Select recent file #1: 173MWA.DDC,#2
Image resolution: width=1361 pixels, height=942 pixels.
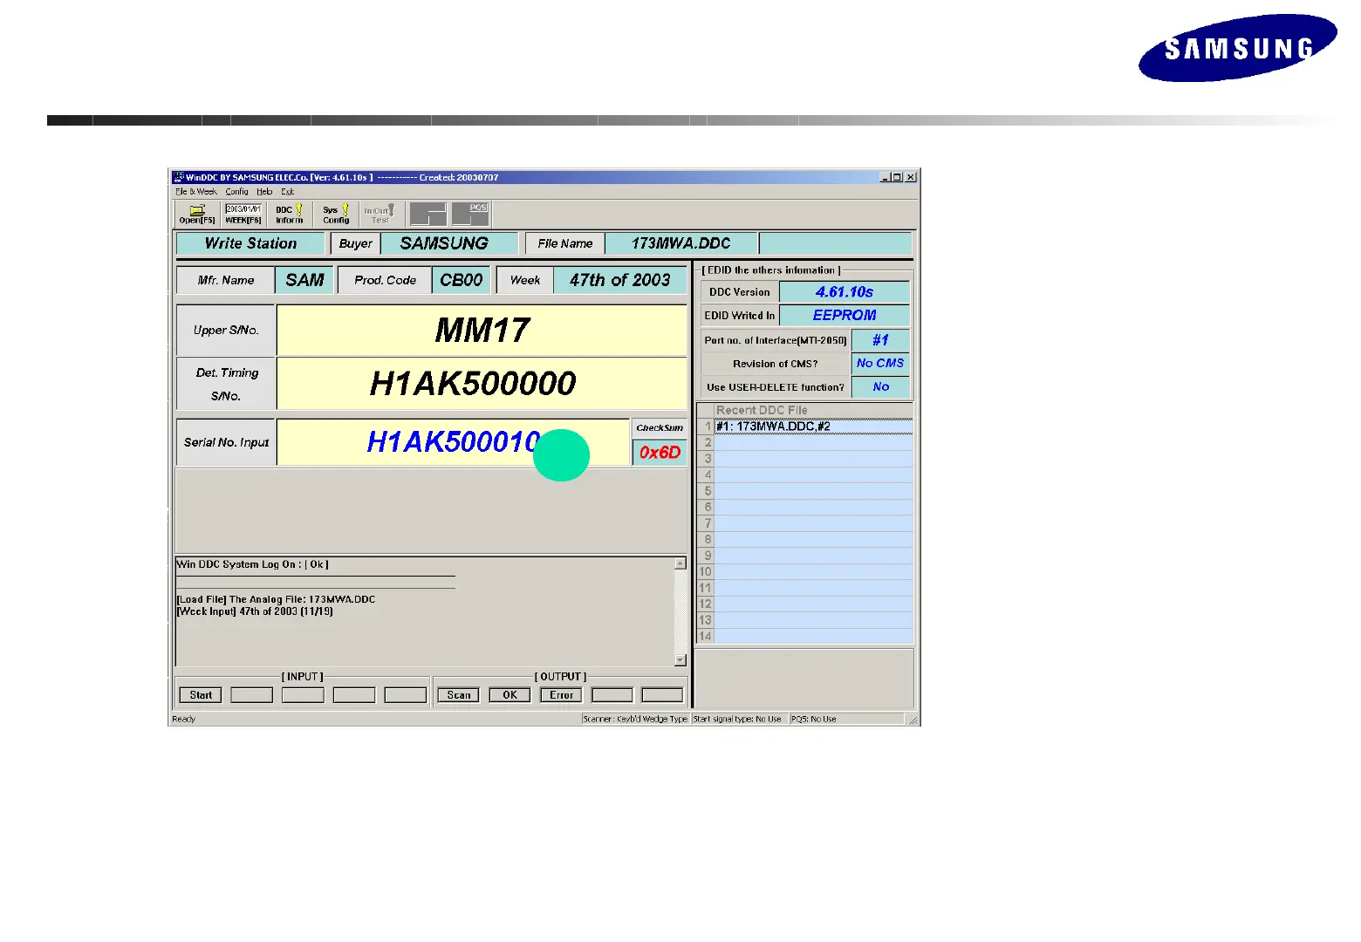(812, 427)
